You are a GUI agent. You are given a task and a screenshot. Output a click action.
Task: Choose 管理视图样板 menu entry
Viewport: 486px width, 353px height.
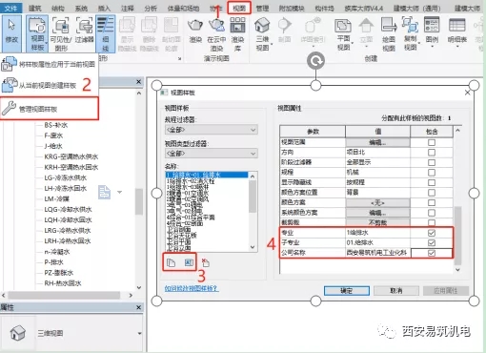pyautogui.click(x=50, y=109)
